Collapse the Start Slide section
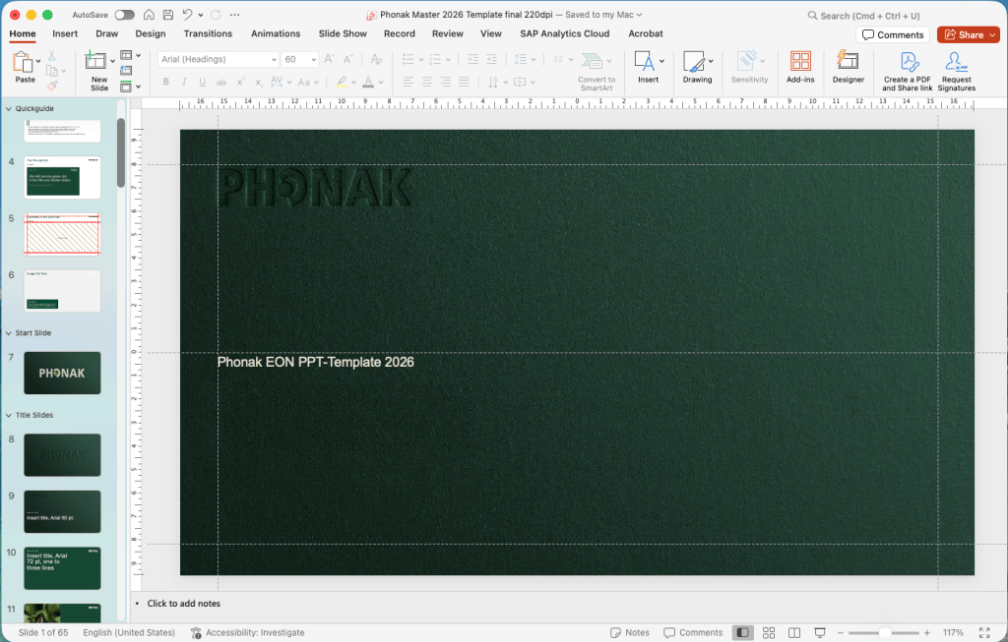This screenshot has width=1008, height=642. (8, 333)
